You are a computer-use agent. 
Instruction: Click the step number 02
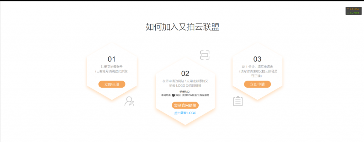(185, 73)
